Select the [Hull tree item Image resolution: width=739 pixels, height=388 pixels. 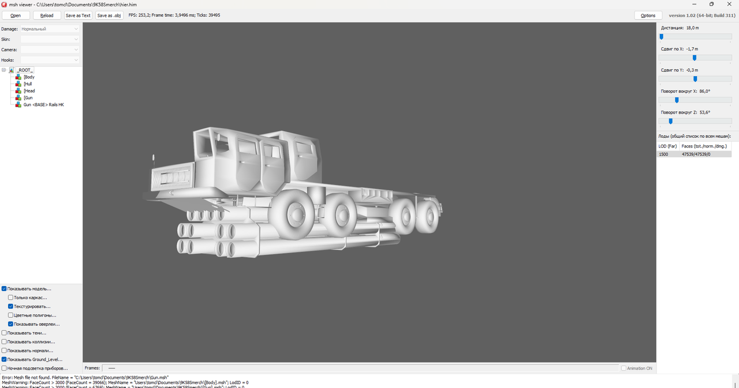[28, 84]
